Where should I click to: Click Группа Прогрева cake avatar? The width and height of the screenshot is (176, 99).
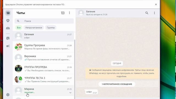(18, 47)
